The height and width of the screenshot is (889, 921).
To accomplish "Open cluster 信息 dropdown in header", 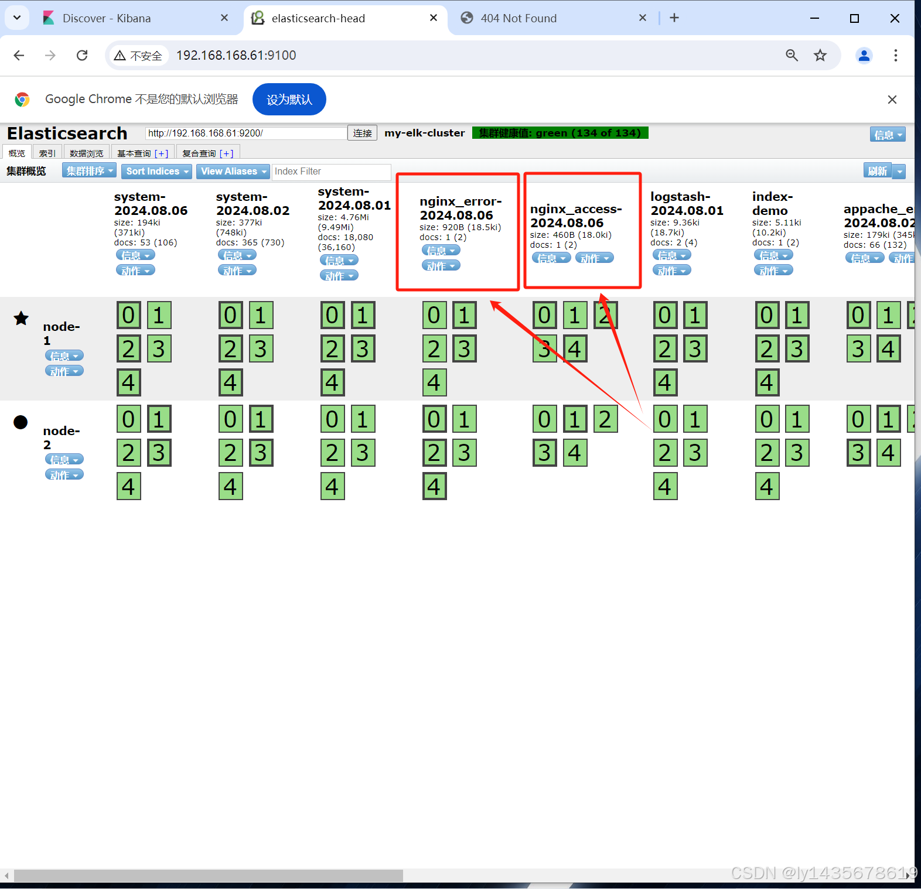I will coord(888,134).
